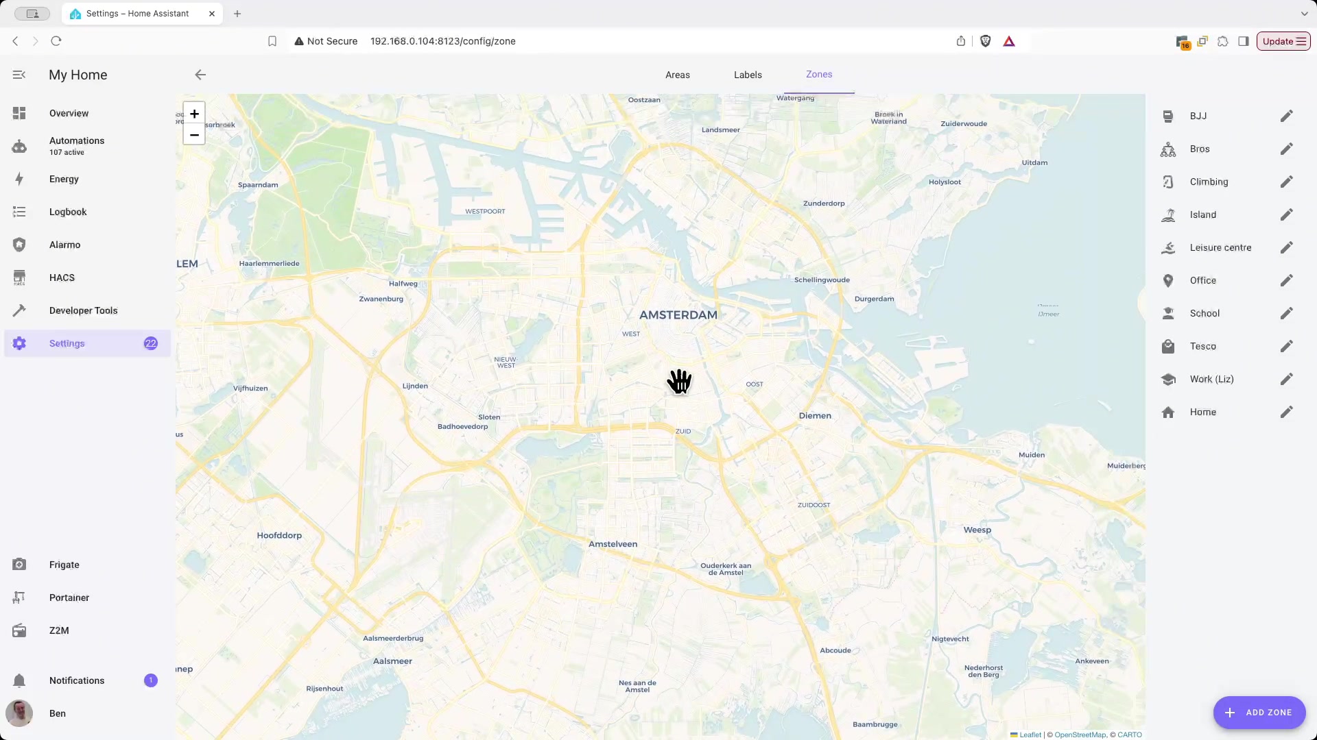Open the Frigate sidebar item
This screenshot has height=740, width=1317.
64,565
